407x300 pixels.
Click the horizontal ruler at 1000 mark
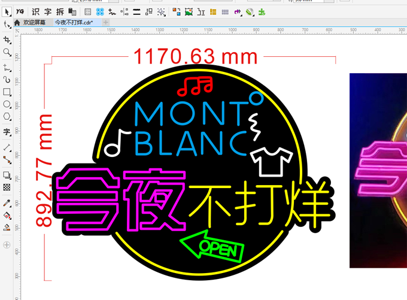click(232, 30)
